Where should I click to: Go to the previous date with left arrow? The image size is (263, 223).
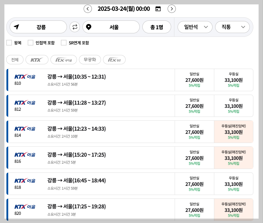click(88, 9)
